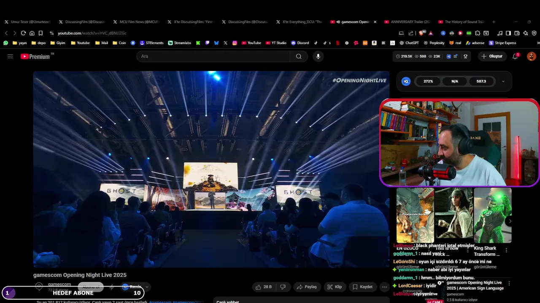Click the Kaydet save button
This screenshot has width=540, height=303.
(362, 287)
